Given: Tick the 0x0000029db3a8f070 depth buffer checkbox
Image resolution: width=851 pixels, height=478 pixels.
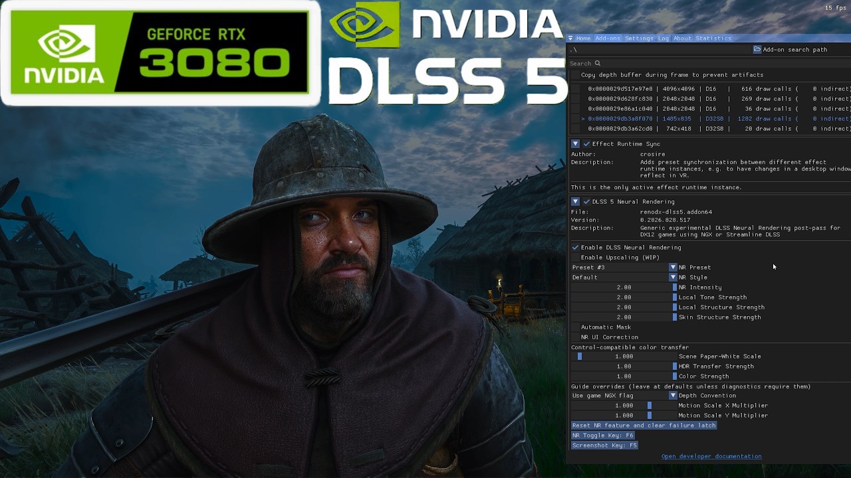Looking at the screenshot, I should (576, 119).
